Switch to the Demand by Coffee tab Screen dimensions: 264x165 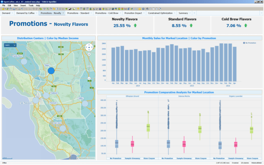pyautogui.click(x=26, y=13)
